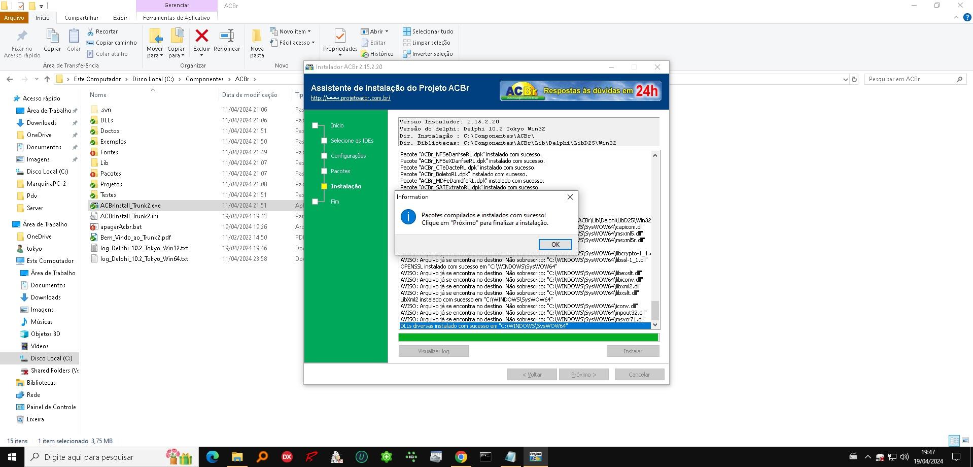973x467 pixels.
Task: Open the projetoacbr.com.br link
Action: (350, 98)
